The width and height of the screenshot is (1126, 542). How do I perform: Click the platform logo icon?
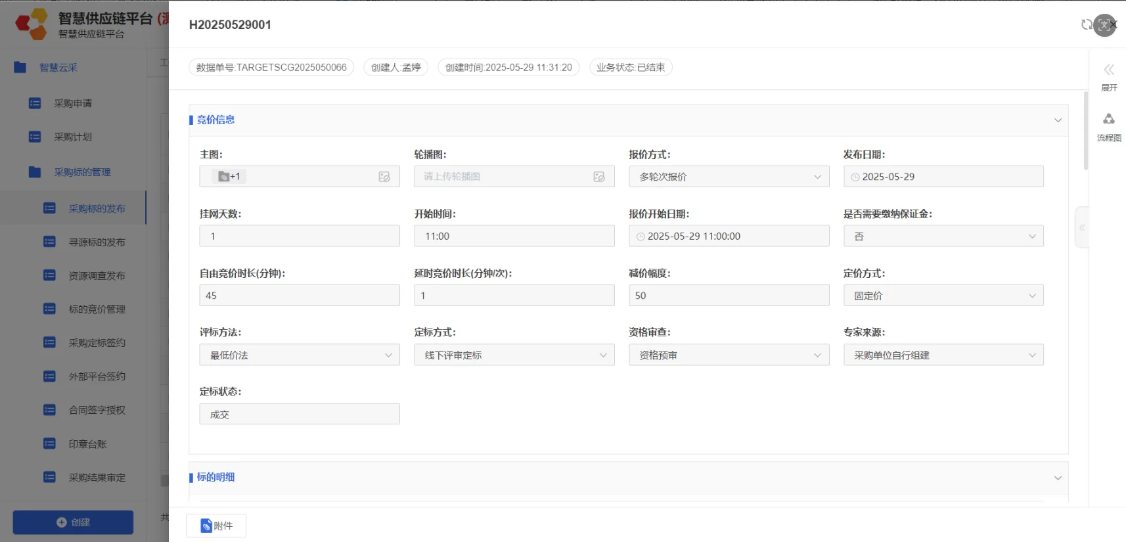[32, 24]
